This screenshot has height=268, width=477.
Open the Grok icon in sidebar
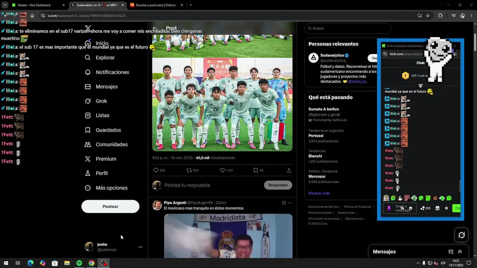pyautogui.click(x=88, y=101)
